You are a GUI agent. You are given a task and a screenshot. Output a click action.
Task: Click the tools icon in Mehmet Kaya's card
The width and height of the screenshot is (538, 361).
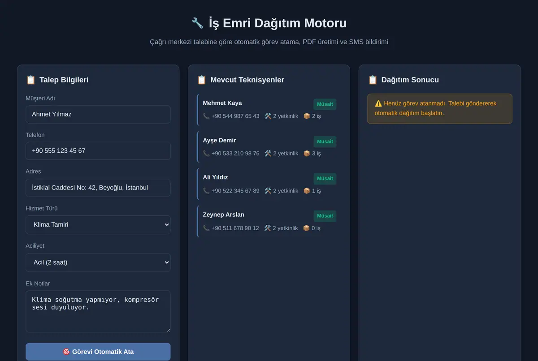point(268,116)
